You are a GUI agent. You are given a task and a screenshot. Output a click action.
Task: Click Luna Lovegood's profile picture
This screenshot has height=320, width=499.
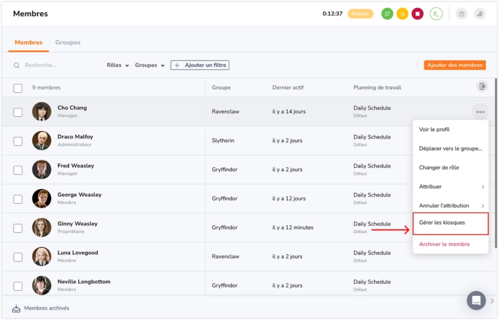coord(42,256)
